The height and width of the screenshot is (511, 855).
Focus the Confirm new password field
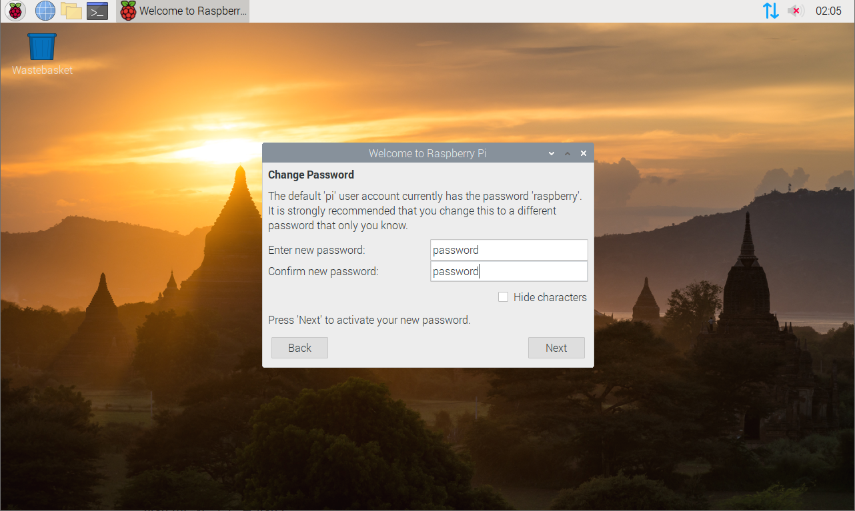pos(509,271)
